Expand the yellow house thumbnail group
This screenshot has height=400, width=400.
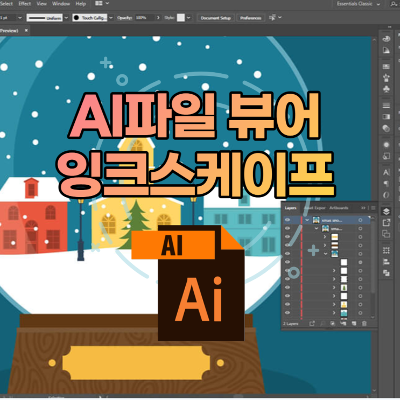coord(334,304)
